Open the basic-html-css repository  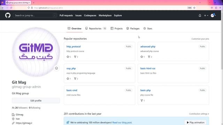tap(148, 68)
